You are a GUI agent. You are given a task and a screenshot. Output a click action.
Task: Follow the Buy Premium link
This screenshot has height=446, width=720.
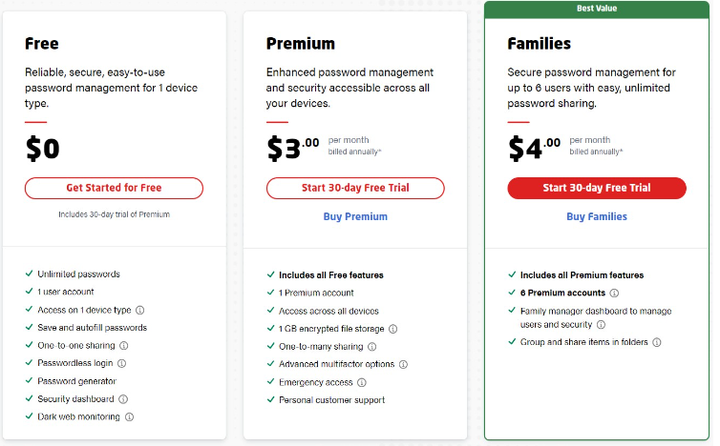(x=355, y=216)
